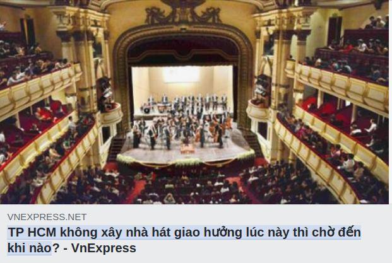392x263 pixels.
Task: Click the VNEXPRESS.NET source domain label
Action: pos(47,217)
